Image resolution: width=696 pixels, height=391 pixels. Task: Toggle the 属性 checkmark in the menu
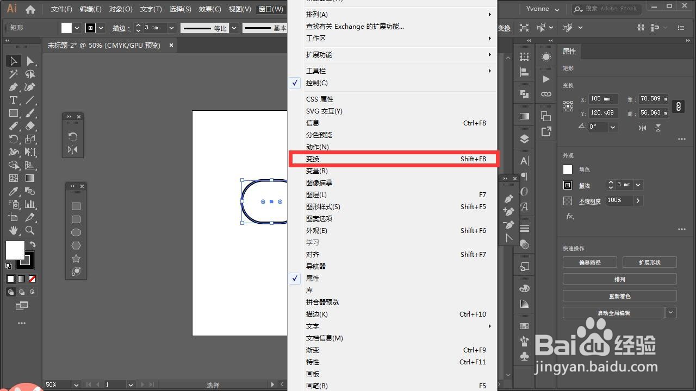pyautogui.click(x=313, y=278)
